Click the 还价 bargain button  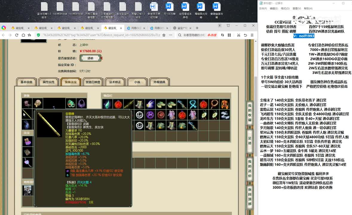pyautogui.click(x=90, y=58)
